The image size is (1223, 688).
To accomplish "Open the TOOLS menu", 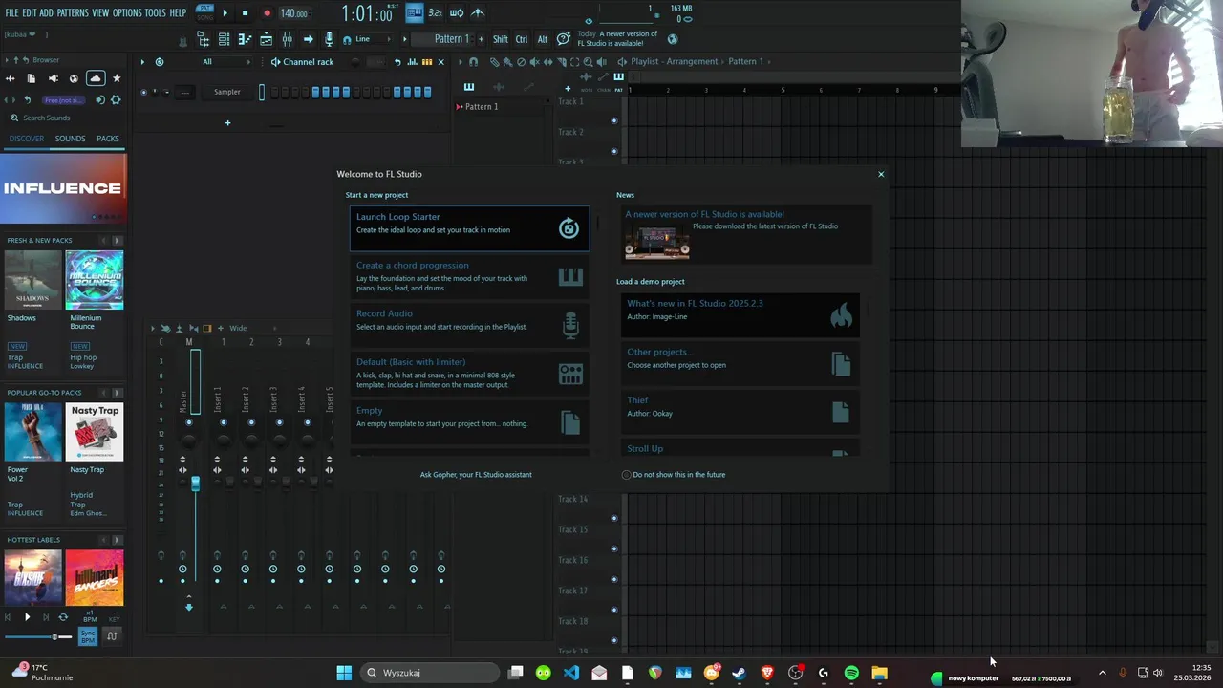I will coord(156,13).
